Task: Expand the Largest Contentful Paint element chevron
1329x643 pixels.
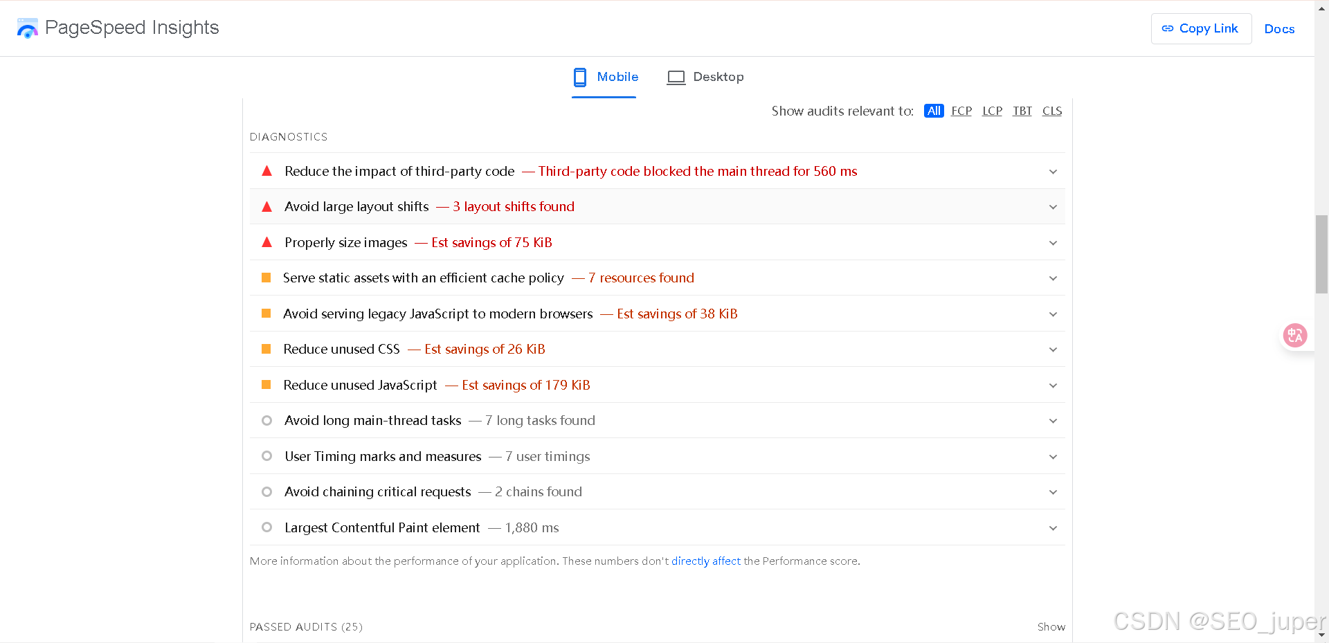Action: pyautogui.click(x=1053, y=528)
